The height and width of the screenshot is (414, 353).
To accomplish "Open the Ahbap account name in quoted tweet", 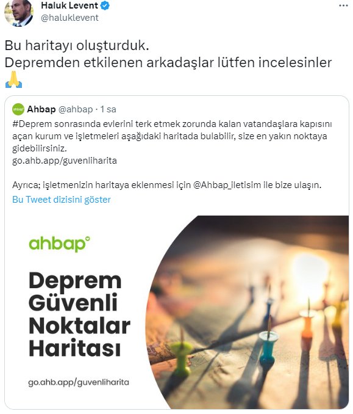I will 41,109.
